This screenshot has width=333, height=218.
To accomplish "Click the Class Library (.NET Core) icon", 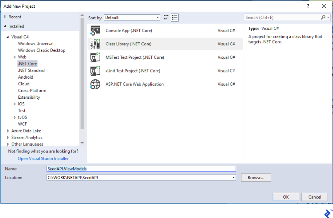I will (95, 44).
